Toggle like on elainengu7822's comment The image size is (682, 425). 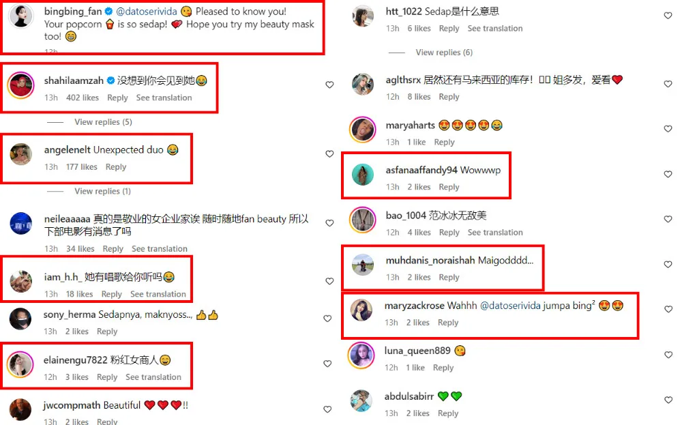327,364
